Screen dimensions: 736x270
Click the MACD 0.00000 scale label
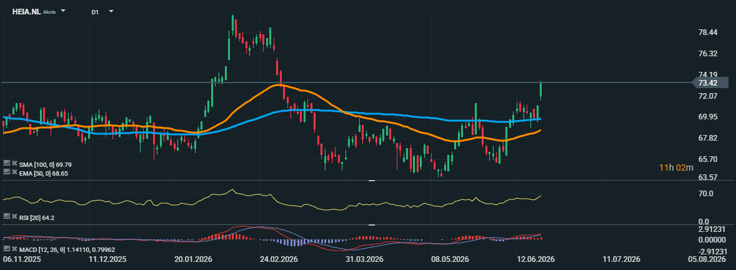pyautogui.click(x=713, y=239)
